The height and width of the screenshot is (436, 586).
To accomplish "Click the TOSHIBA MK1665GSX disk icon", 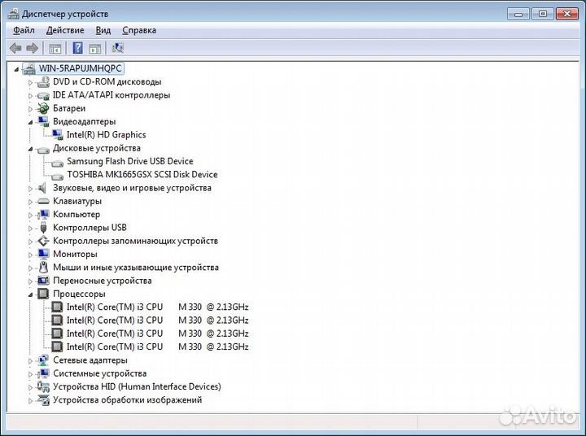I will tap(57, 176).
